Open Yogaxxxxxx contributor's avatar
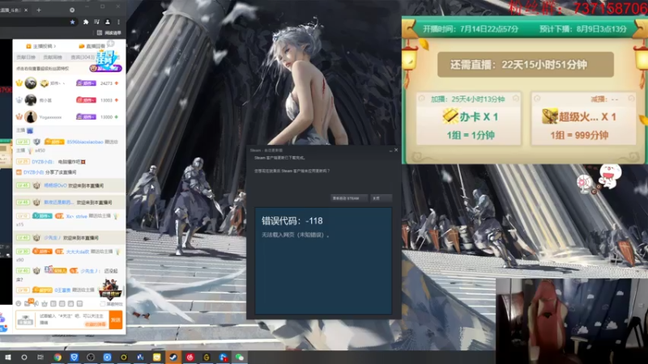Image resolution: width=648 pixels, height=364 pixels. coord(31,116)
